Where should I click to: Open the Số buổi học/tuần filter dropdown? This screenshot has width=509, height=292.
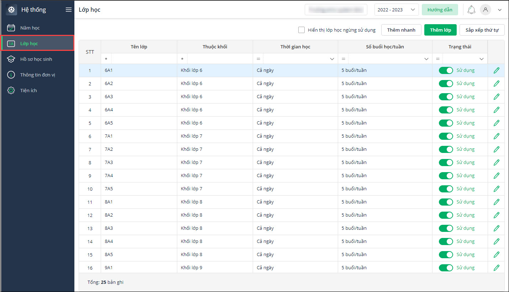(x=426, y=59)
